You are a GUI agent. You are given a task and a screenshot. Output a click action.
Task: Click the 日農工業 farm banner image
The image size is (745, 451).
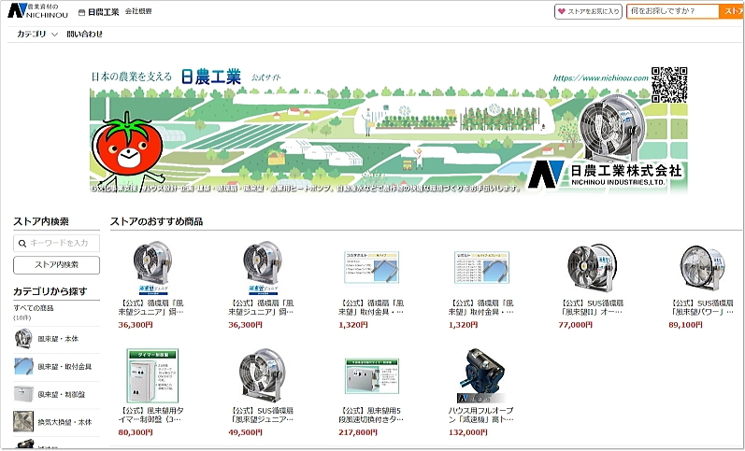(389, 130)
